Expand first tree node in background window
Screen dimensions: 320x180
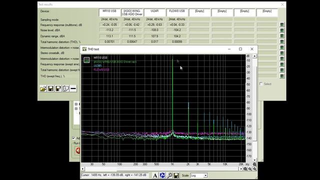(76, 104)
